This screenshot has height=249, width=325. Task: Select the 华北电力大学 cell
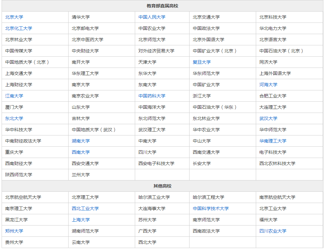(289, 28)
